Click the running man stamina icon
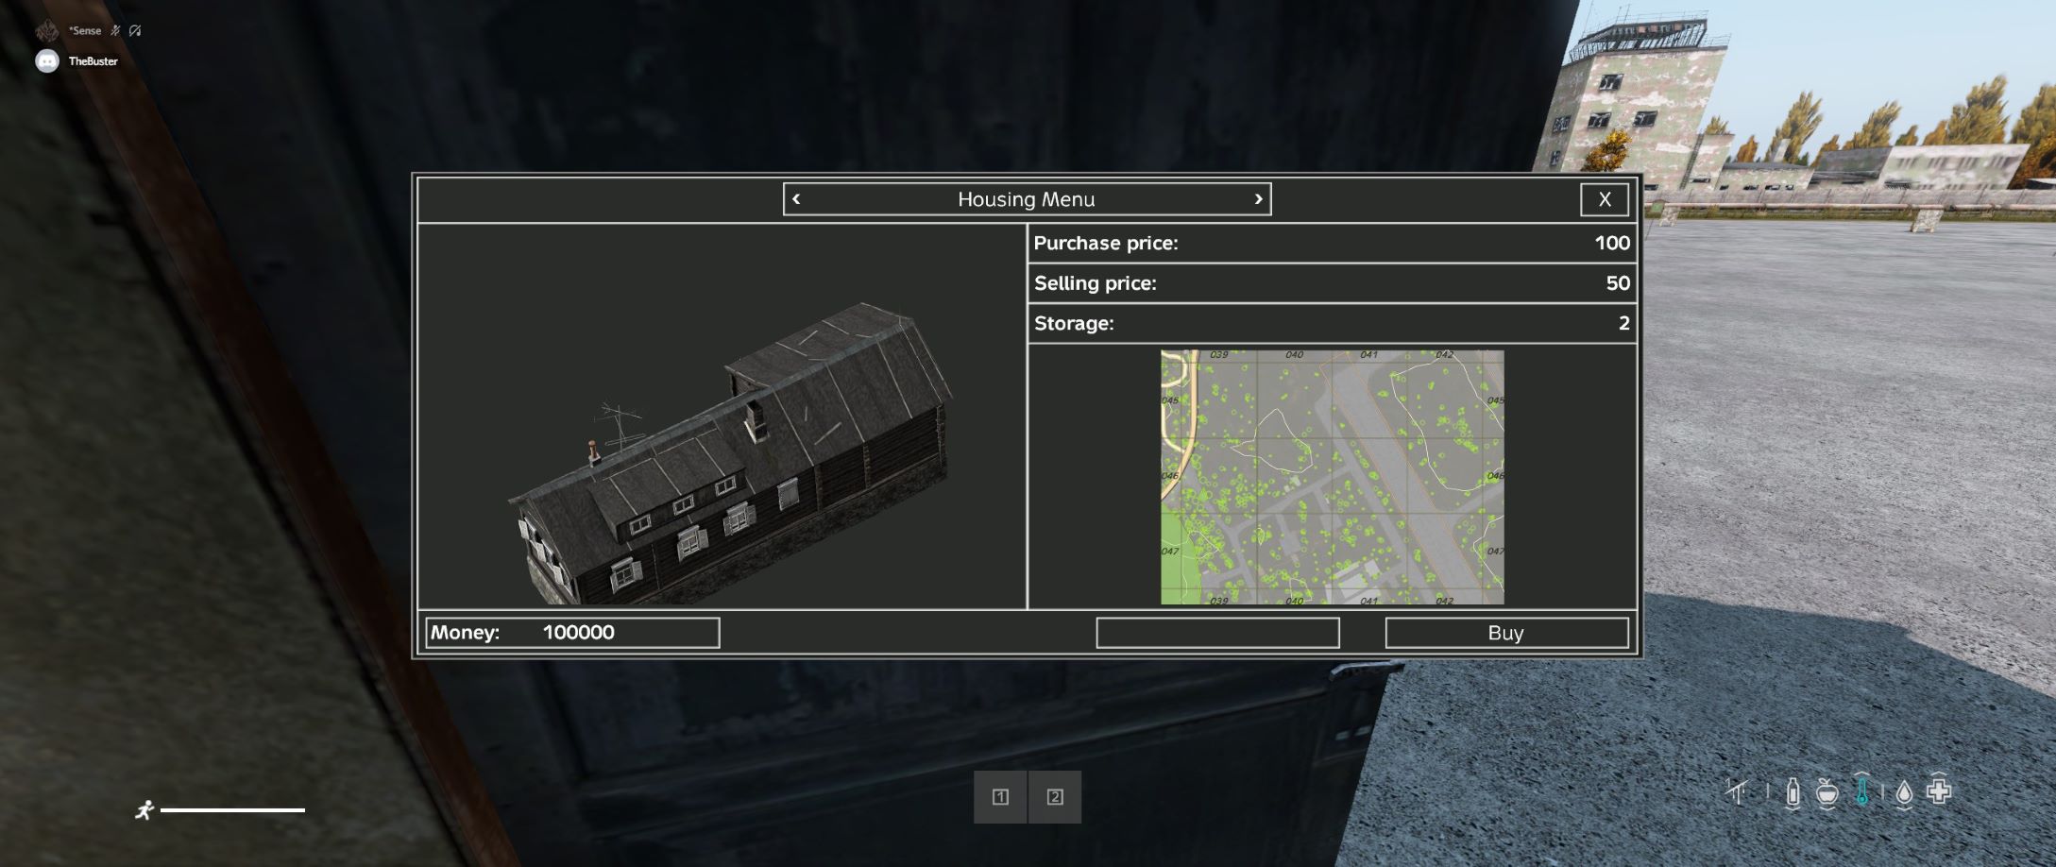The height and width of the screenshot is (867, 2056). click(144, 810)
